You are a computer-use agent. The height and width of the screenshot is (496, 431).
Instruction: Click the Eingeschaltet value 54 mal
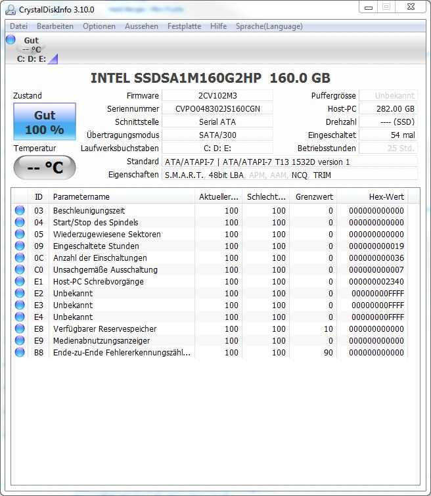(x=388, y=135)
